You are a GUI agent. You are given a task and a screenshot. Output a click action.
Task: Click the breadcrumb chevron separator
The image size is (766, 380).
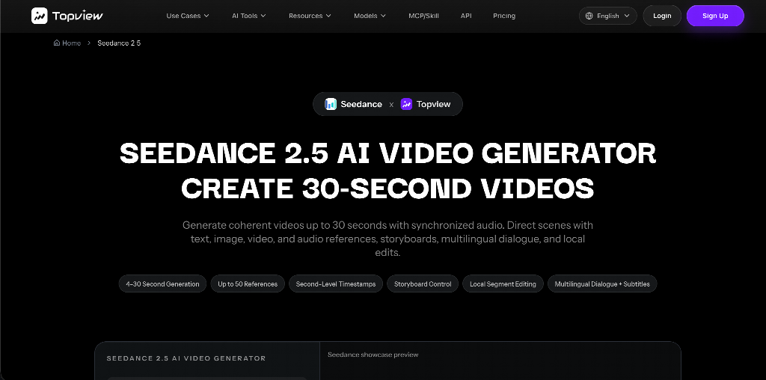click(89, 43)
